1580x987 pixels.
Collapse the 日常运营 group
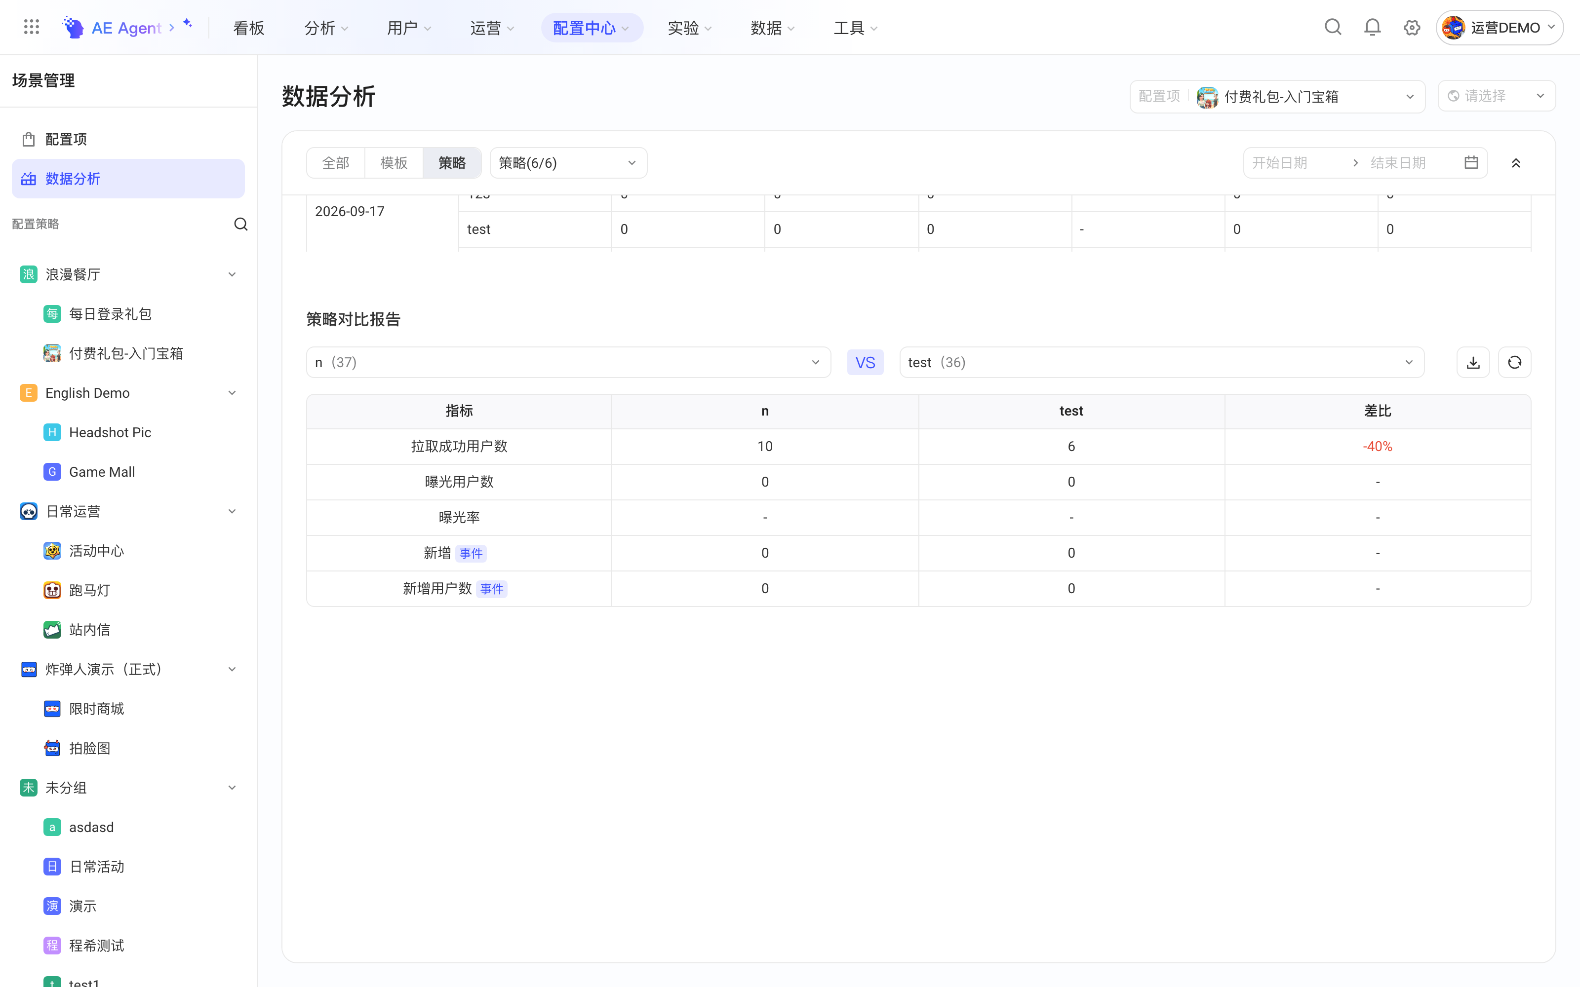[x=232, y=511]
